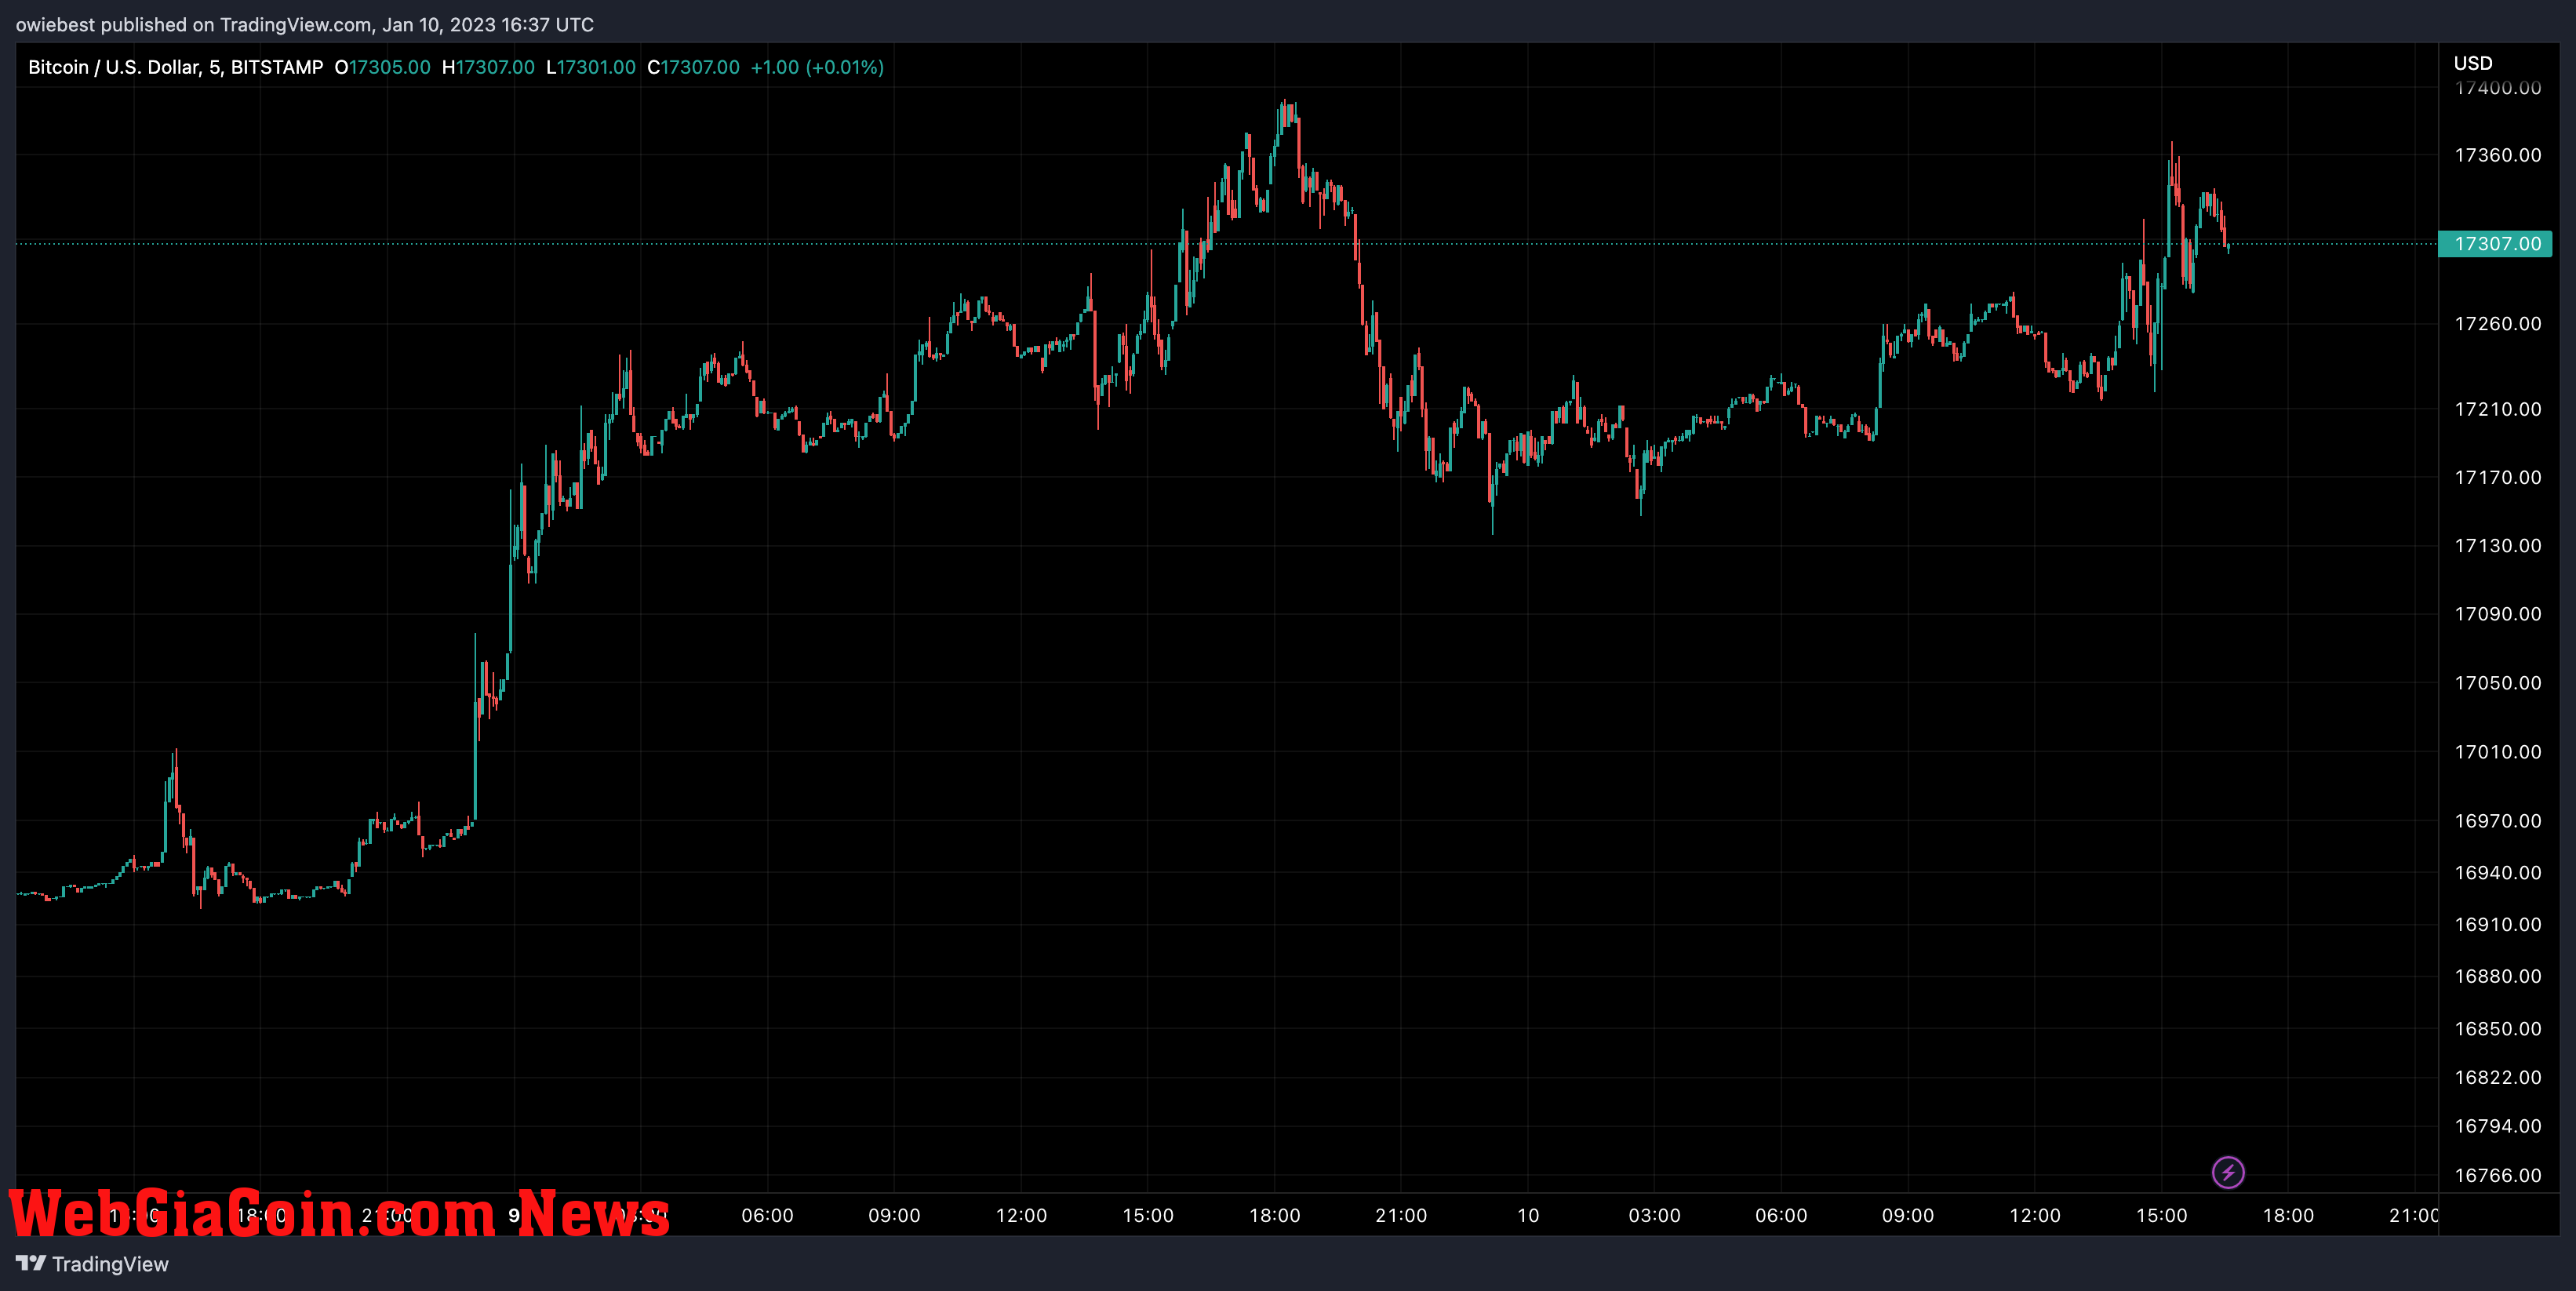The height and width of the screenshot is (1291, 2576).
Task: Click the 21:00 label before day 10
Action: (x=1401, y=1216)
